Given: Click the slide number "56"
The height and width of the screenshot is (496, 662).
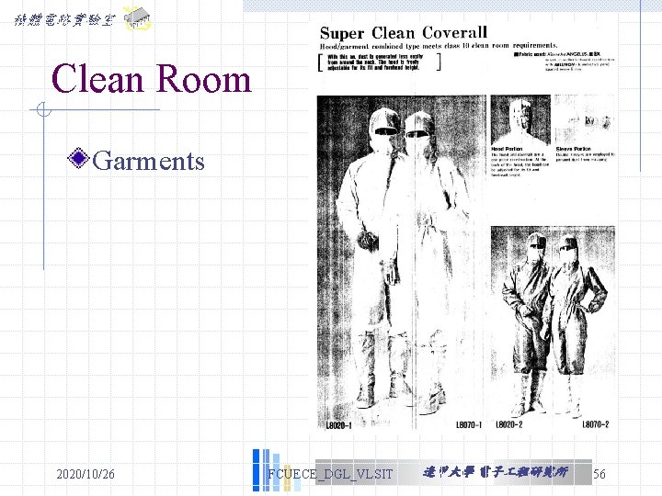Looking at the screenshot, I should [x=599, y=474].
